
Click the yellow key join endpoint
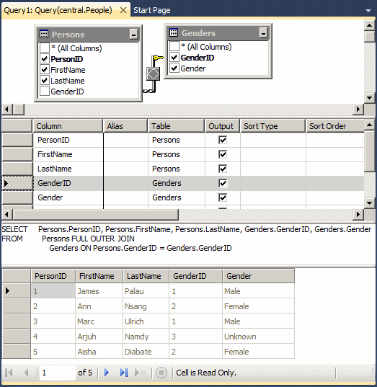pyautogui.click(x=158, y=58)
